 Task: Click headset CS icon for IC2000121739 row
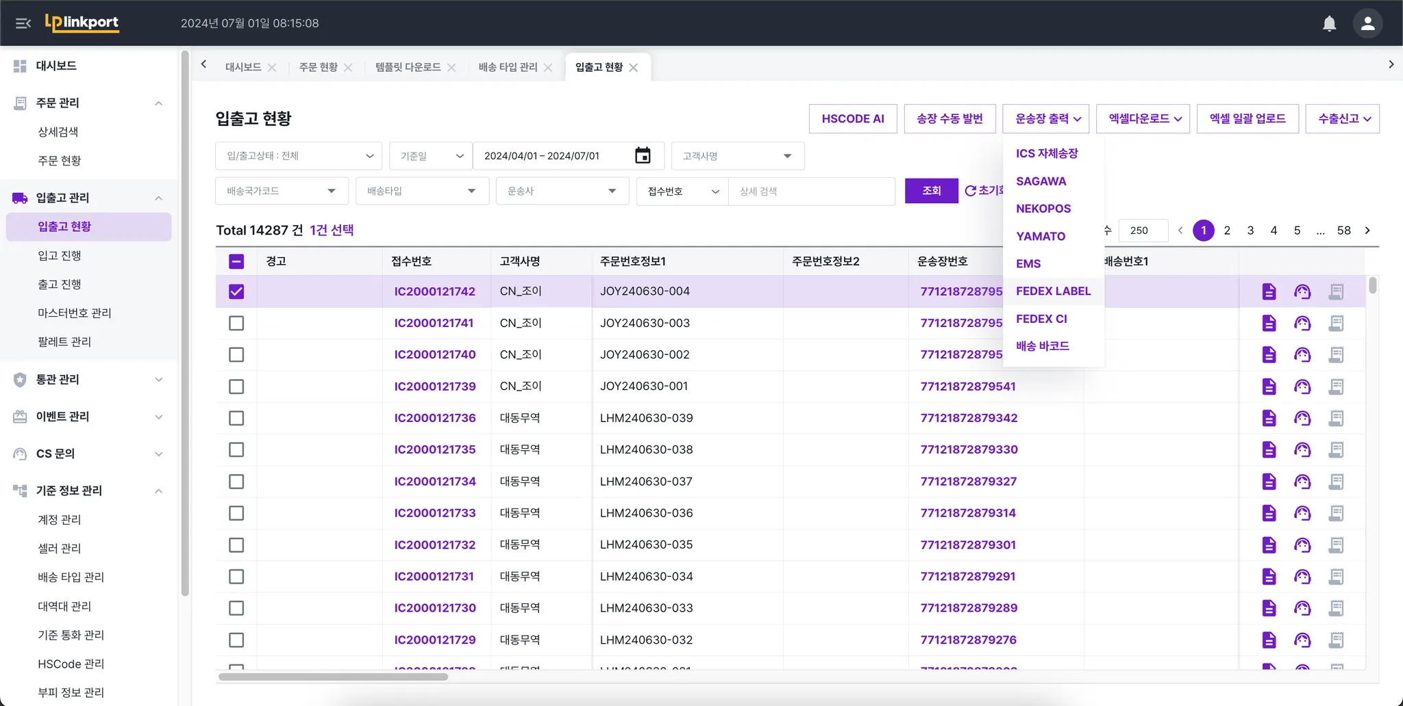coord(1302,387)
